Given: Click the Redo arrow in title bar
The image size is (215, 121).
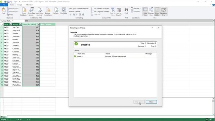Looking at the screenshot, I should [15, 2].
